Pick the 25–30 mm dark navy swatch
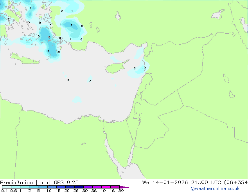Screen dimensions: 248x192 79,187
